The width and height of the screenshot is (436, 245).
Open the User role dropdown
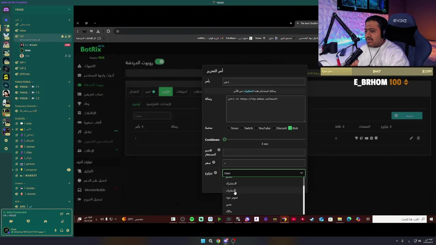tap(264, 173)
